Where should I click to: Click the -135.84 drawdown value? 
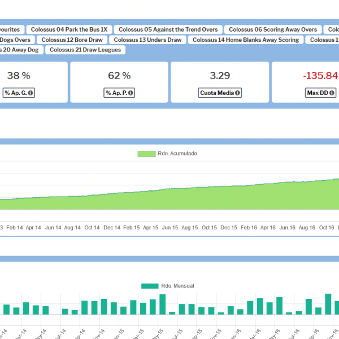click(x=320, y=76)
